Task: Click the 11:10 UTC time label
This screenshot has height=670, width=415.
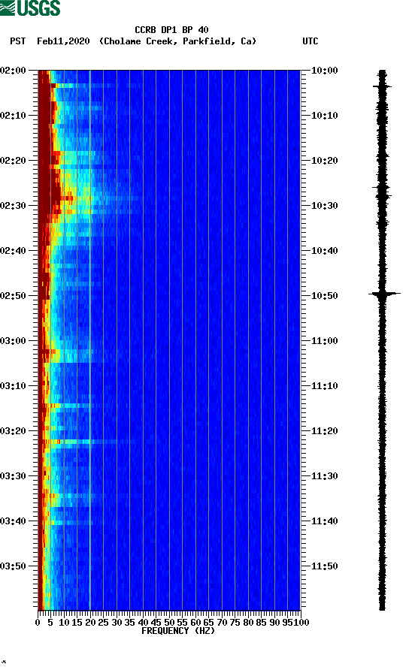Action: tap(324, 386)
